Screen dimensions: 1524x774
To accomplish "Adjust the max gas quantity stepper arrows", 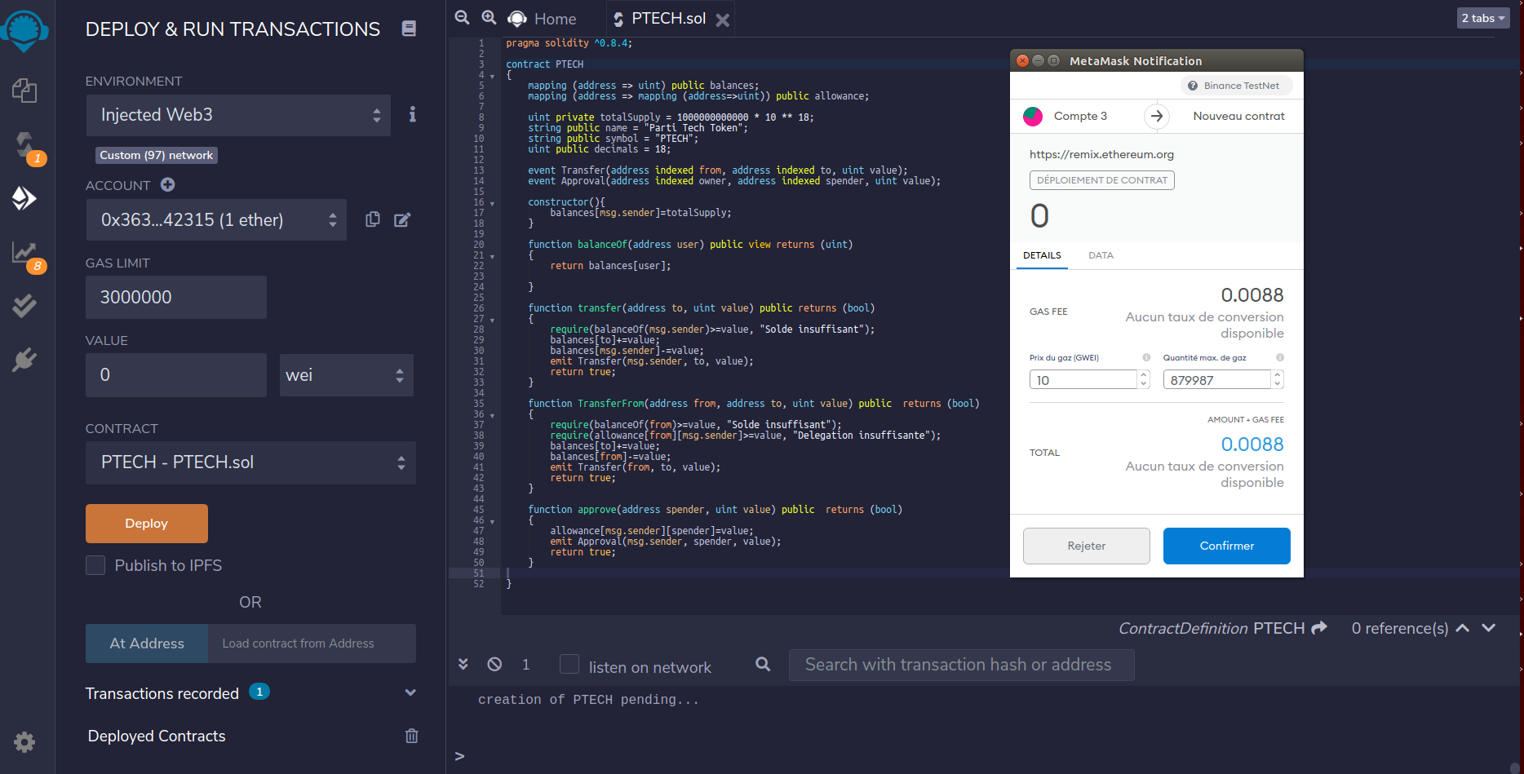I will [1278, 379].
